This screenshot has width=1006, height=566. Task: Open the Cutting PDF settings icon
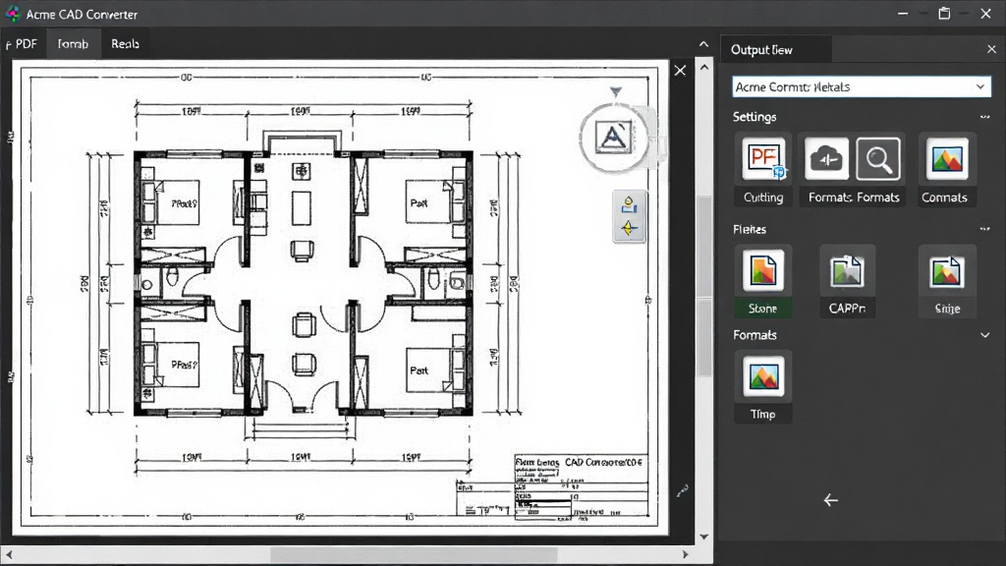(x=762, y=159)
